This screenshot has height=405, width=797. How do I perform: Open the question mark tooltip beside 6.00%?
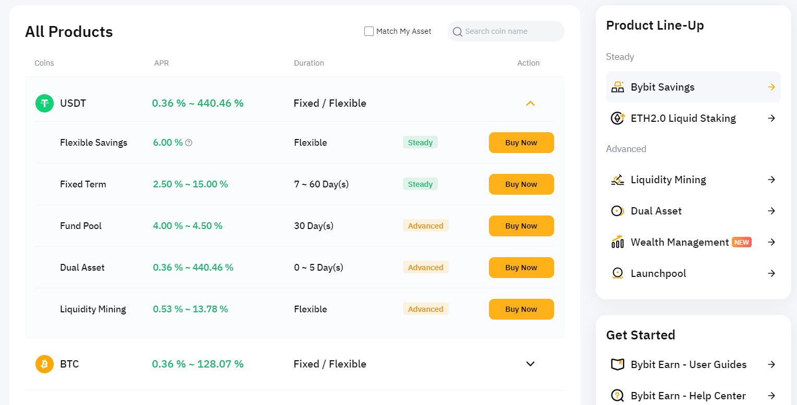(189, 142)
